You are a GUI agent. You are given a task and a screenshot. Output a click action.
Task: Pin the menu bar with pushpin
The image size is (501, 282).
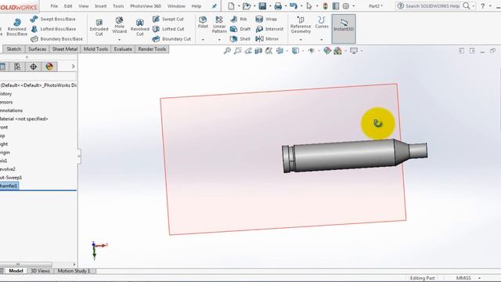click(x=214, y=6)
